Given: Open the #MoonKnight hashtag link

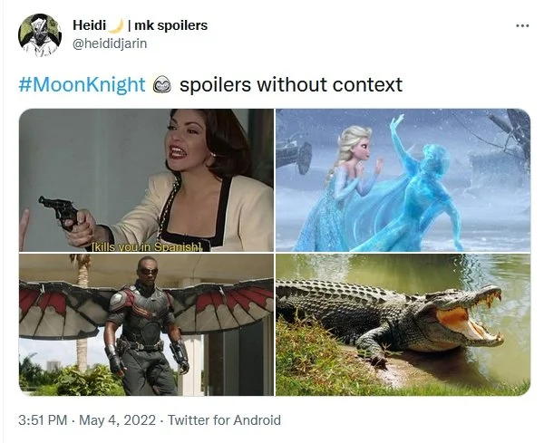Looking at the screenshot, I should point(82,84).
